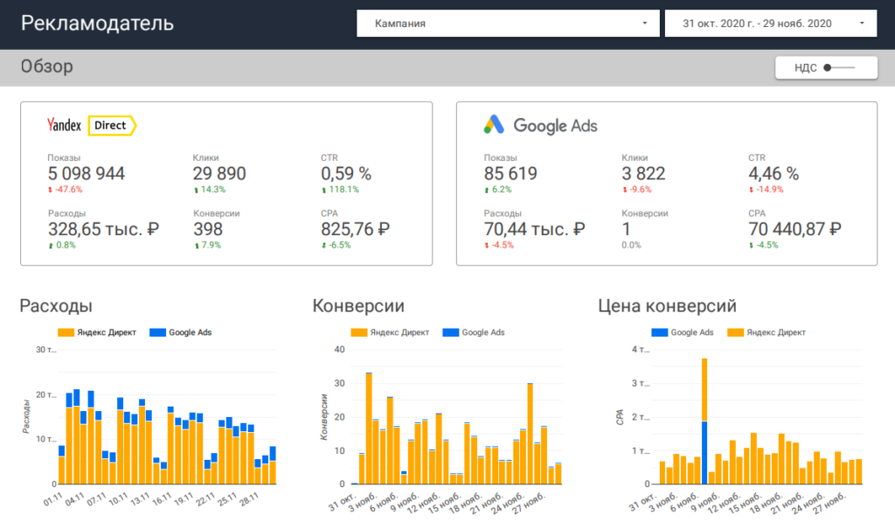Click the Yandex CPA value 825,76 ₽
Viewport: 895px width, 529px height.
[x=355, y=230]
